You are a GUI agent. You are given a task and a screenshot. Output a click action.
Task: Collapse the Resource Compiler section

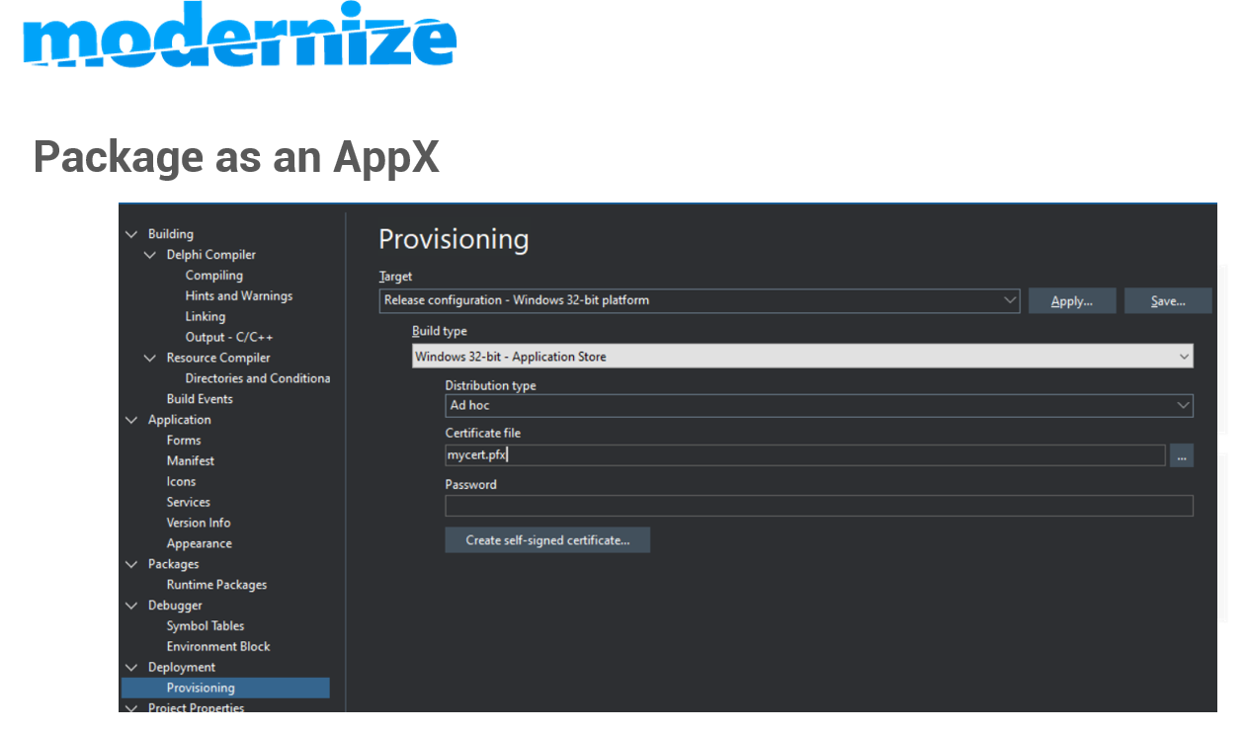tap(150, 358)
